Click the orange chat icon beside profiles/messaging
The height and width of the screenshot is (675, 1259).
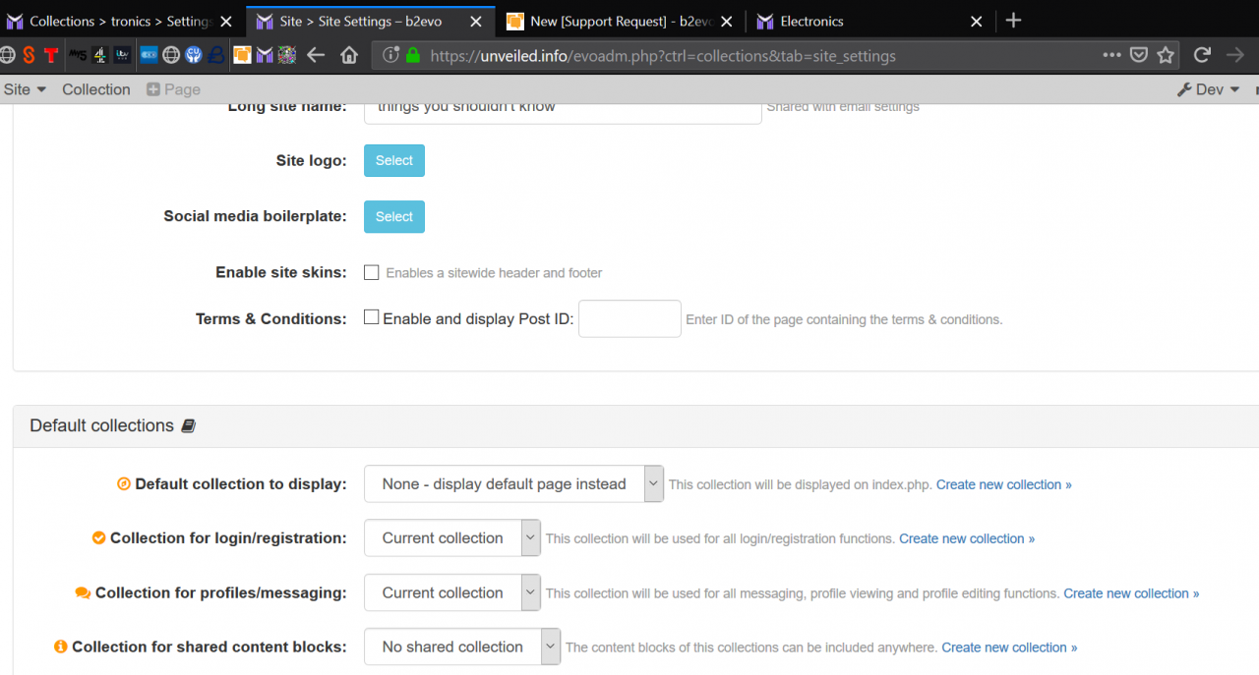[83, 592]
